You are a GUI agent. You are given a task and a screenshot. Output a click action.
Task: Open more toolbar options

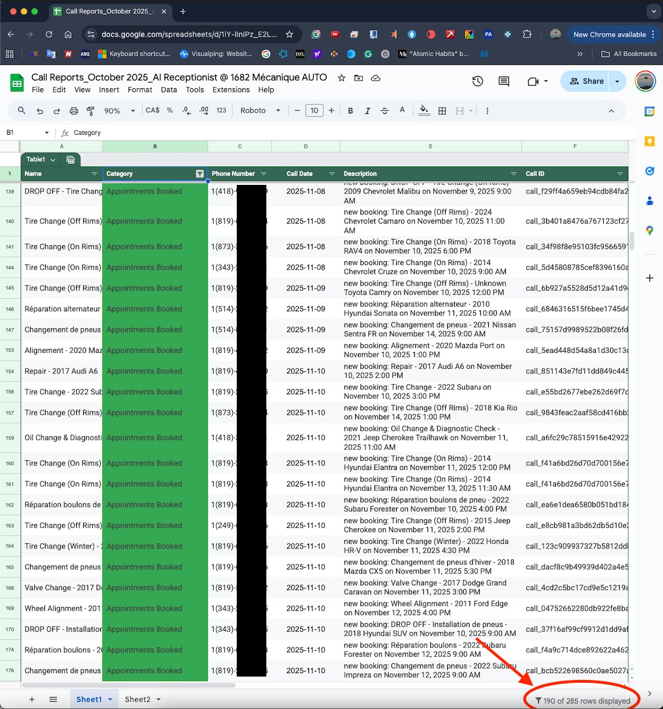487,111
